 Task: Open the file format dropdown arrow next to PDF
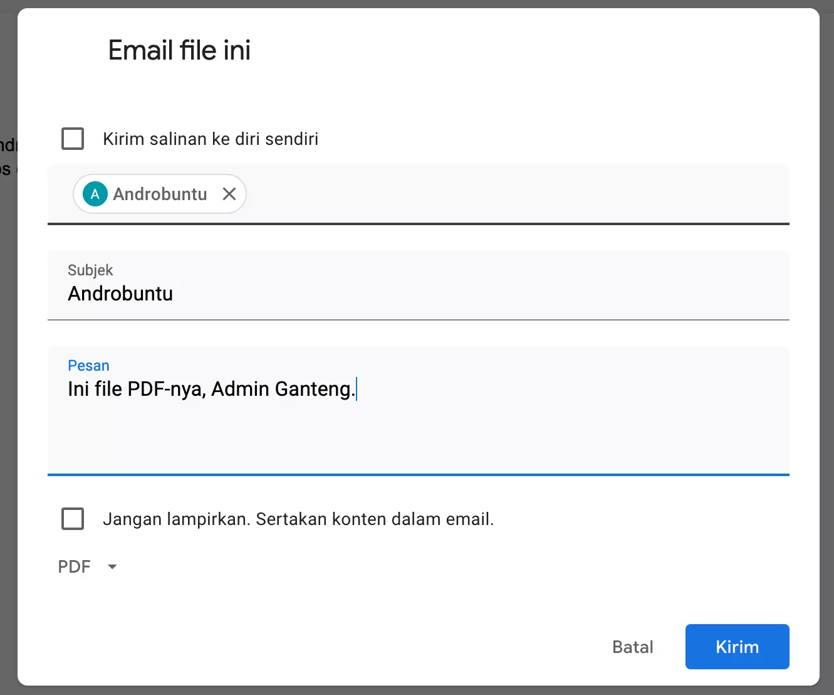(112, 566)
